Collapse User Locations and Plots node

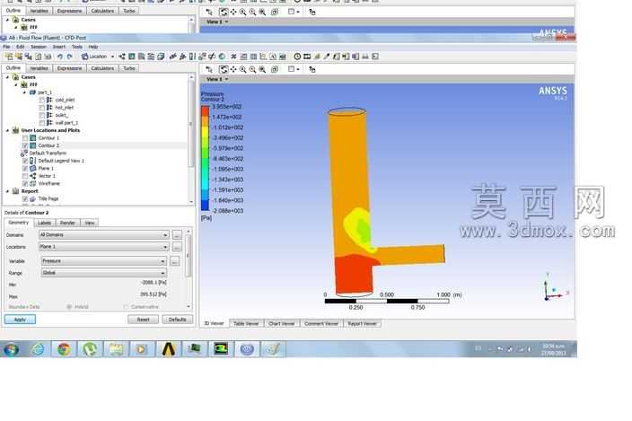click(7, 130)
